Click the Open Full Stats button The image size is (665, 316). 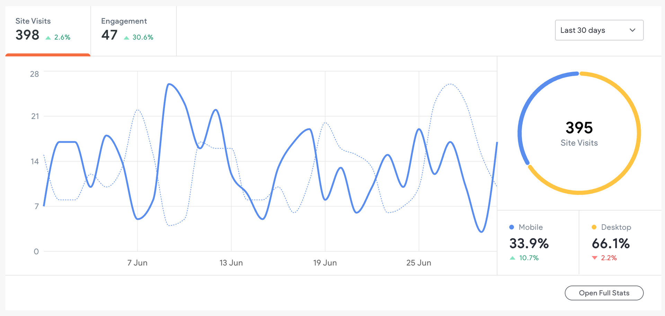point(604,293)
